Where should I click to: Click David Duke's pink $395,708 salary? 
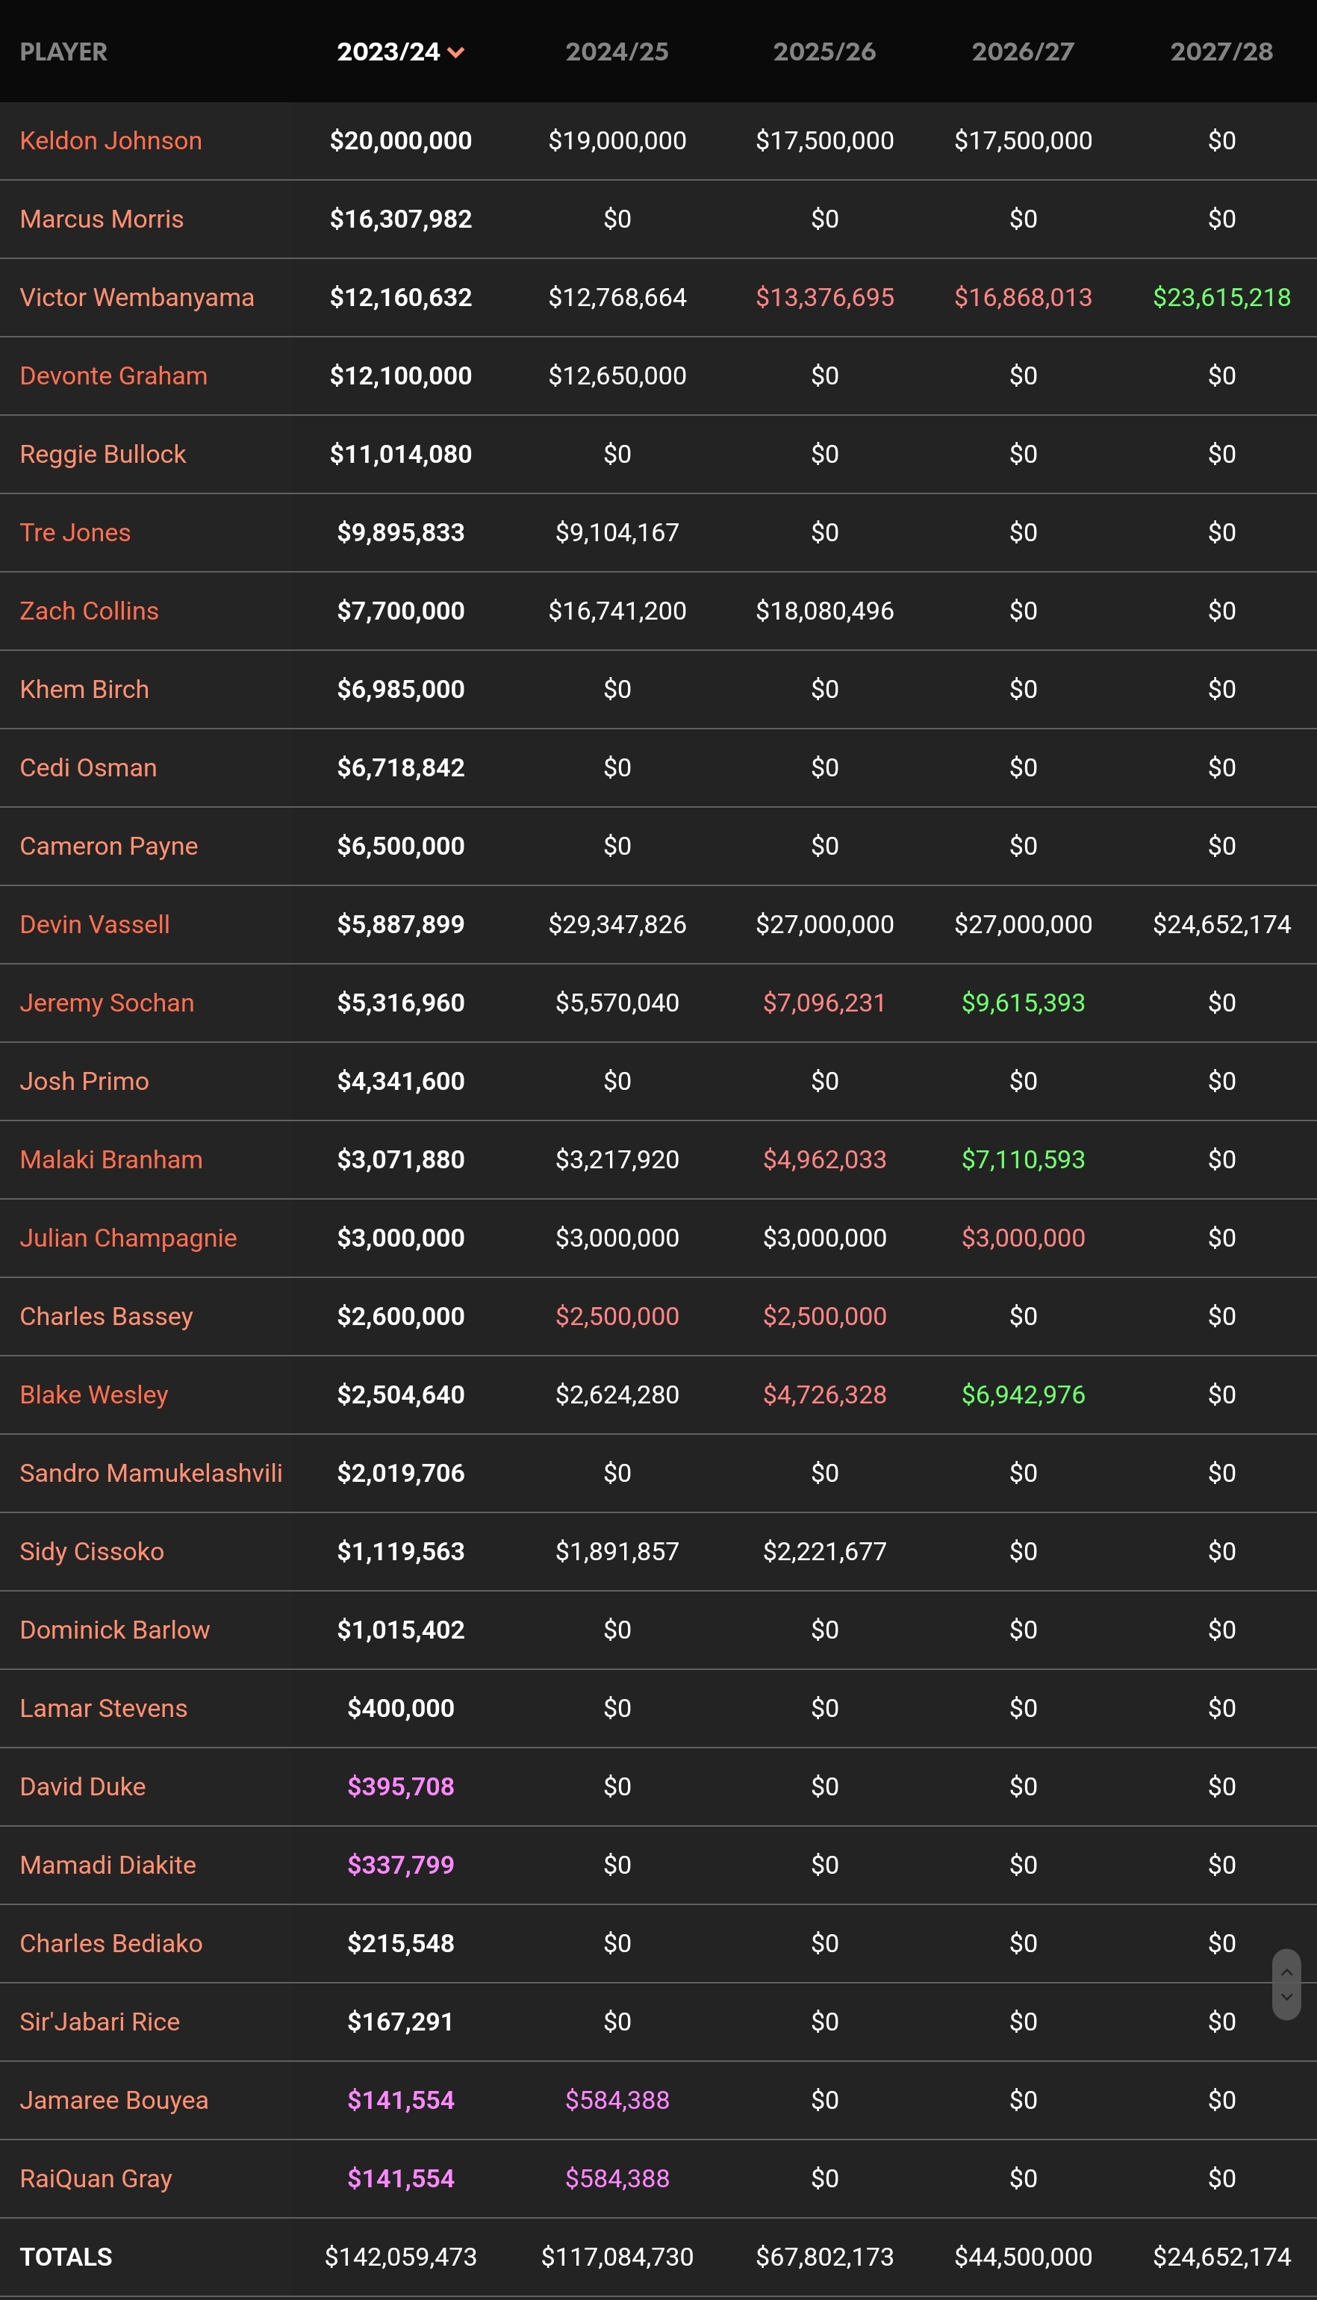pos(401,1786)
